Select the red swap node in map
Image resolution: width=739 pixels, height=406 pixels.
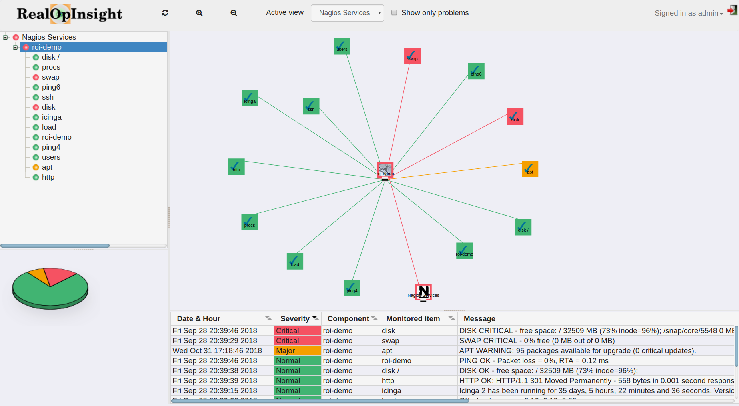(412, 56)
